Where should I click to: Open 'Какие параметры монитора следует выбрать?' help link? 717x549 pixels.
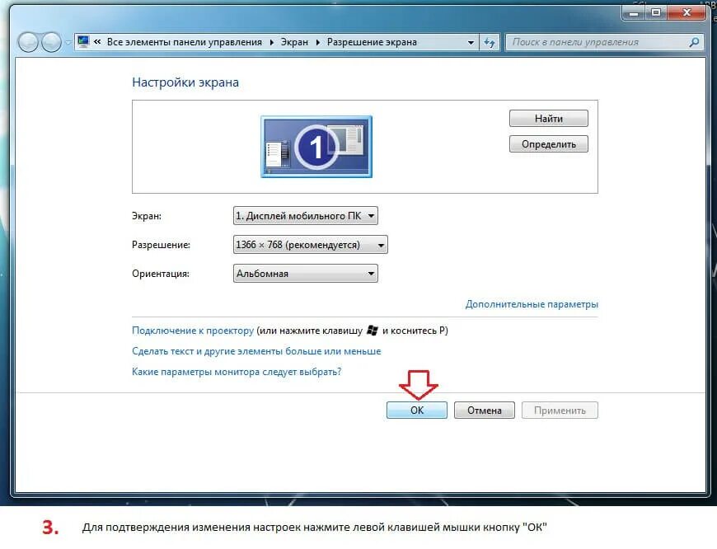point(237,372)
